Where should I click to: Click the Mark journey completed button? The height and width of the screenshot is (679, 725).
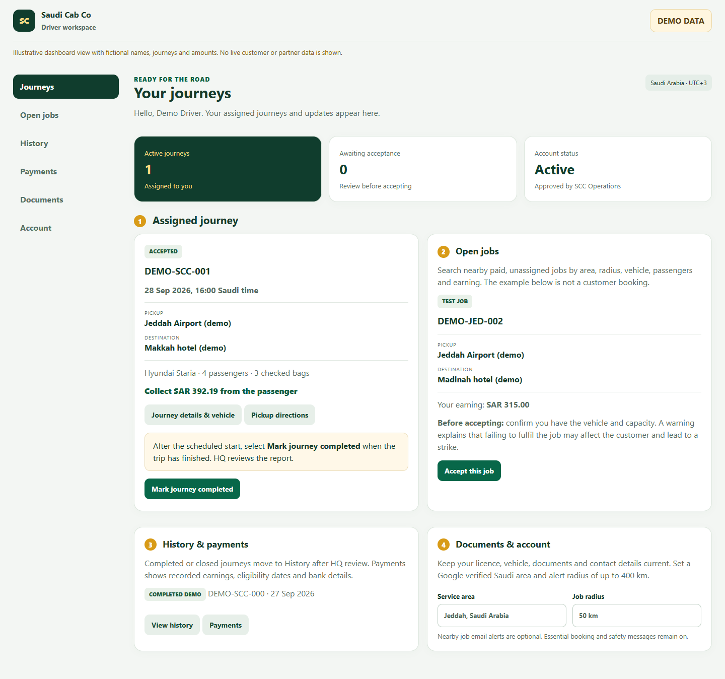point(192,489)
